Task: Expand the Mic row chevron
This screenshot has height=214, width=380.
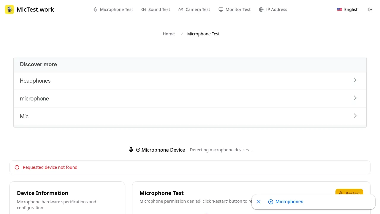Action: (x=355, y=116)
